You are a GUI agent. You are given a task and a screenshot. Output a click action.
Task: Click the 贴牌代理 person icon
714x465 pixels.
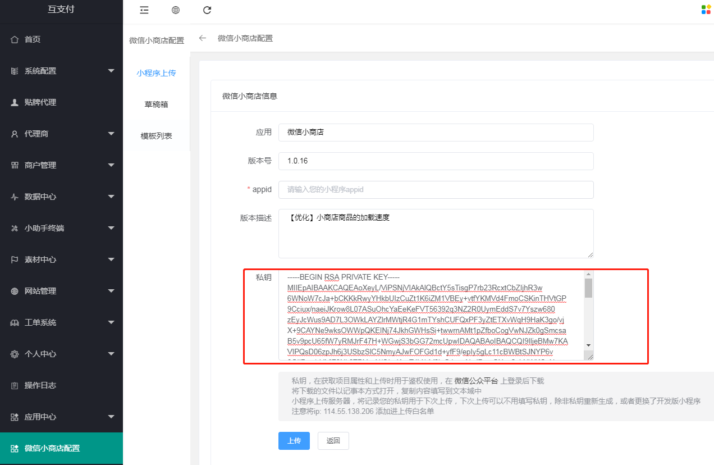pyautogui.click(x=15, y=102)
